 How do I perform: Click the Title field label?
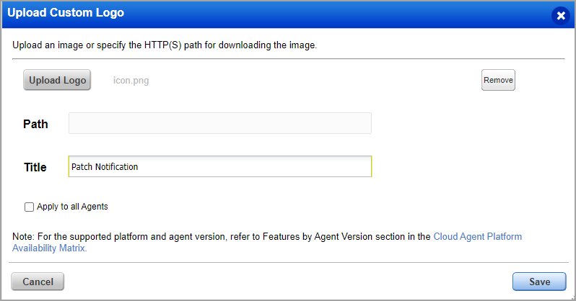click(x=35, y=167)
